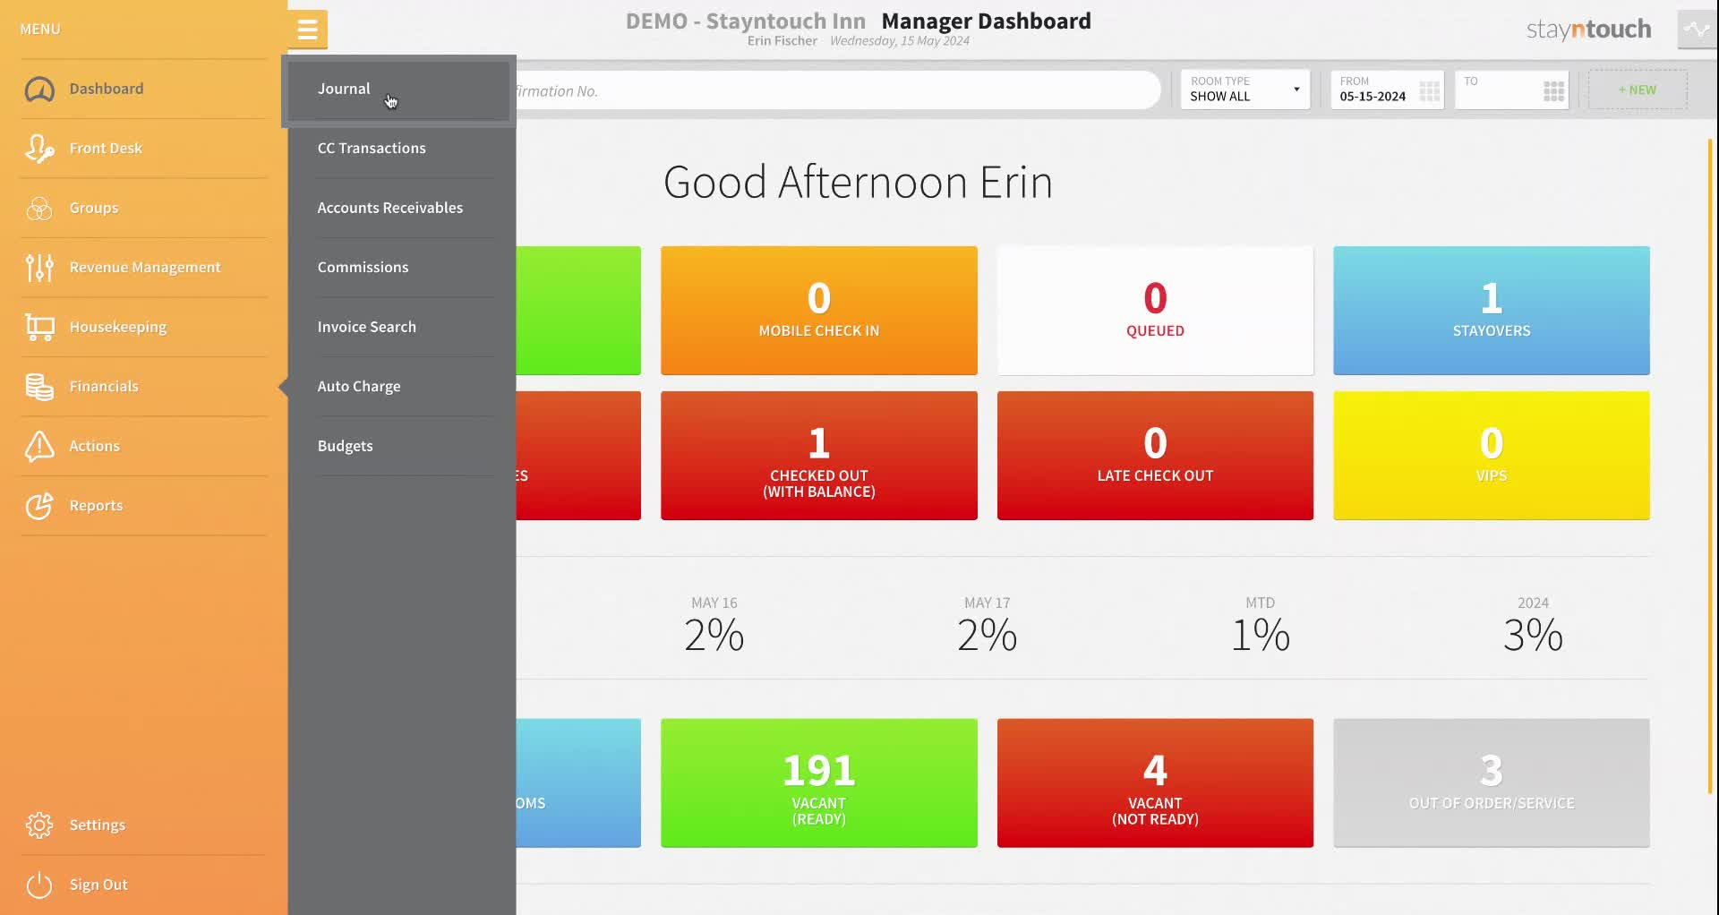Viewport: 1719px width, 915px height.
Task: Open the Mobile Check In tile
Action: pos(819,311)
